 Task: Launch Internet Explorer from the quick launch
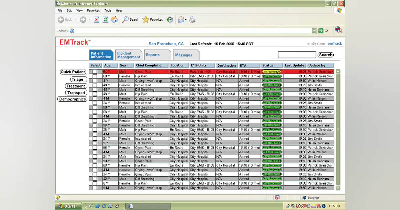[97, 206]
